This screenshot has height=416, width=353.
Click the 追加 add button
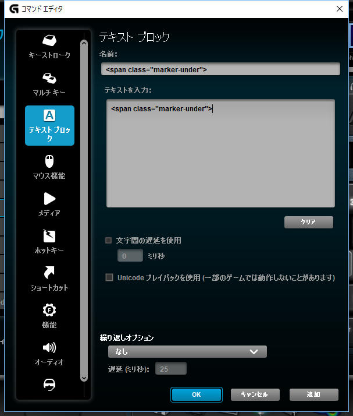point(314,395)
